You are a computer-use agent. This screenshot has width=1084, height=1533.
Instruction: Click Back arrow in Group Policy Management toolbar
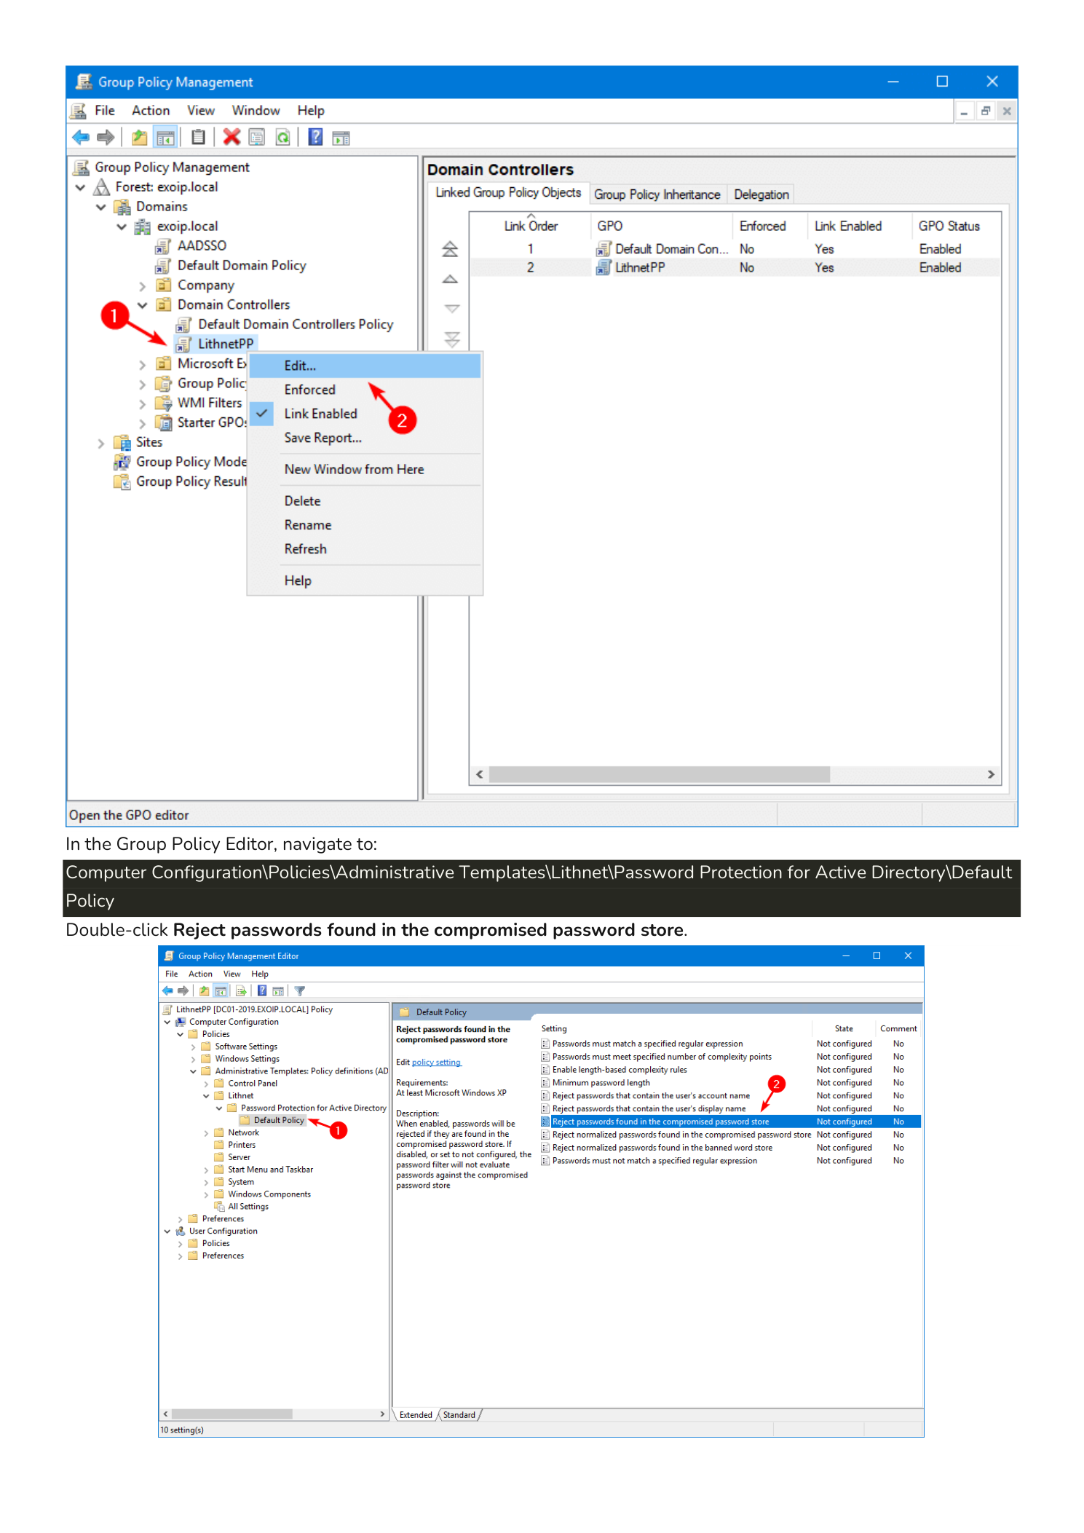[x=81, y=137]
